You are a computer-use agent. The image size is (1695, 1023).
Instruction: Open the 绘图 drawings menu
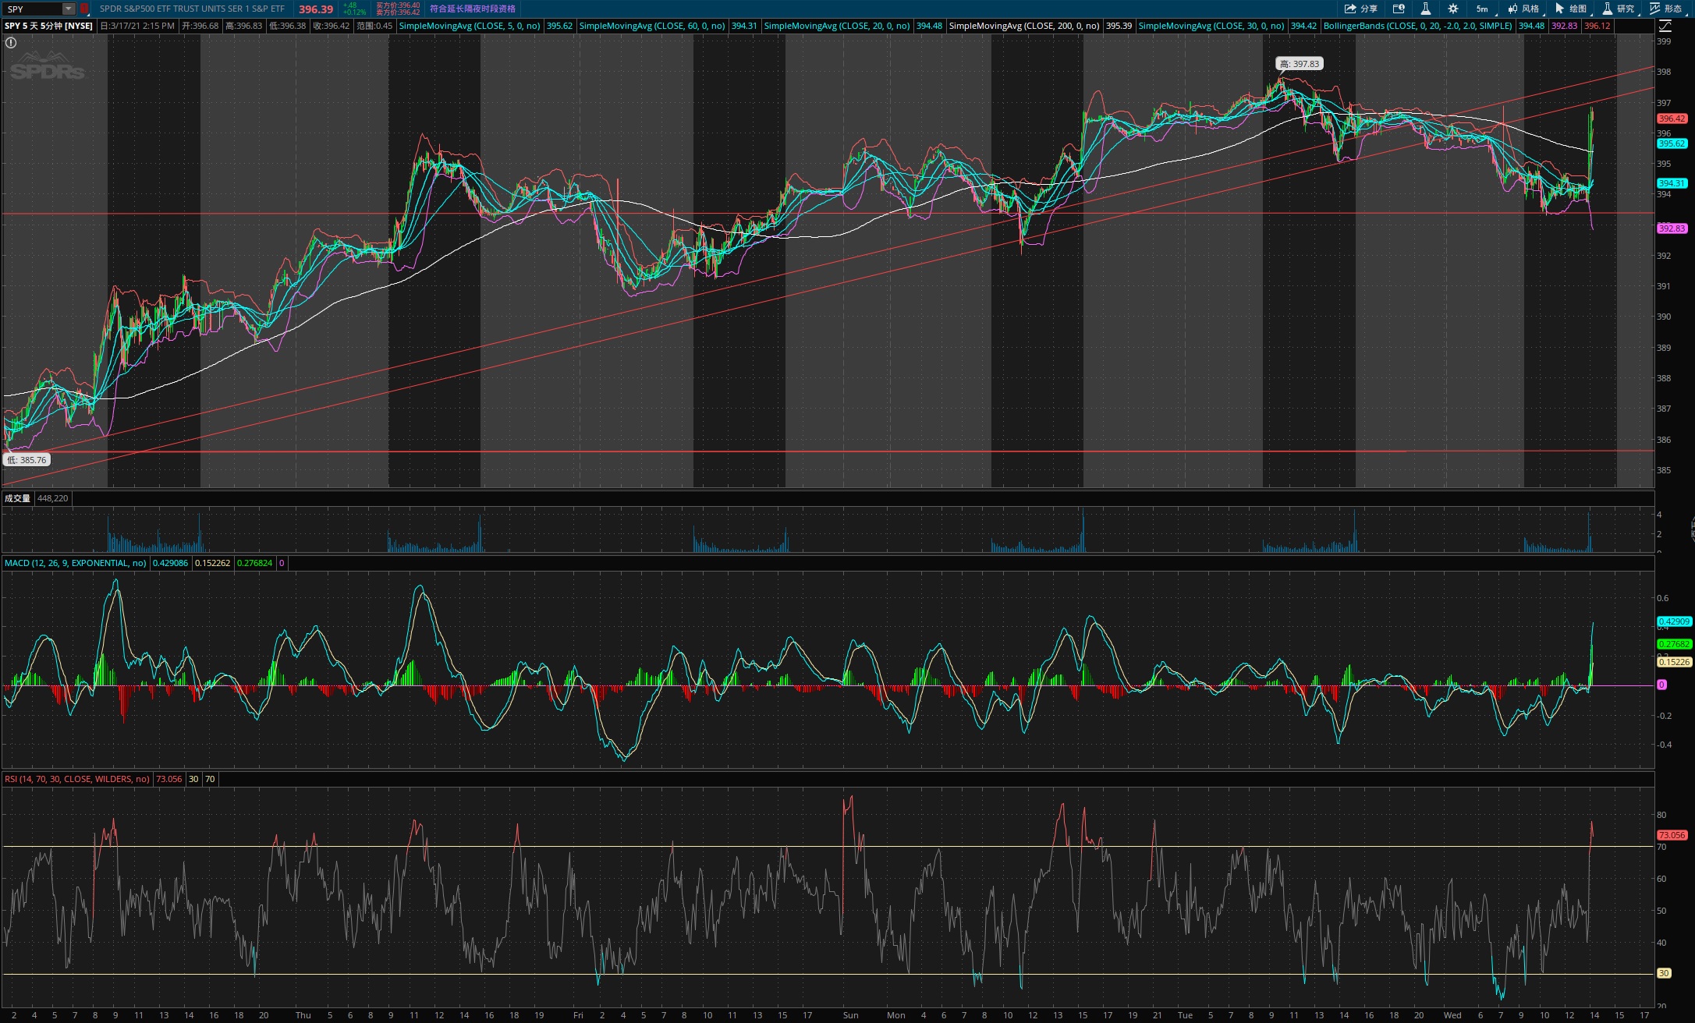click(1571, 9)
